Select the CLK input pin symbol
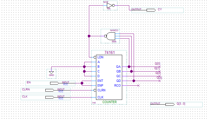The width and height of the screenshot is (207, 119). 50,97
